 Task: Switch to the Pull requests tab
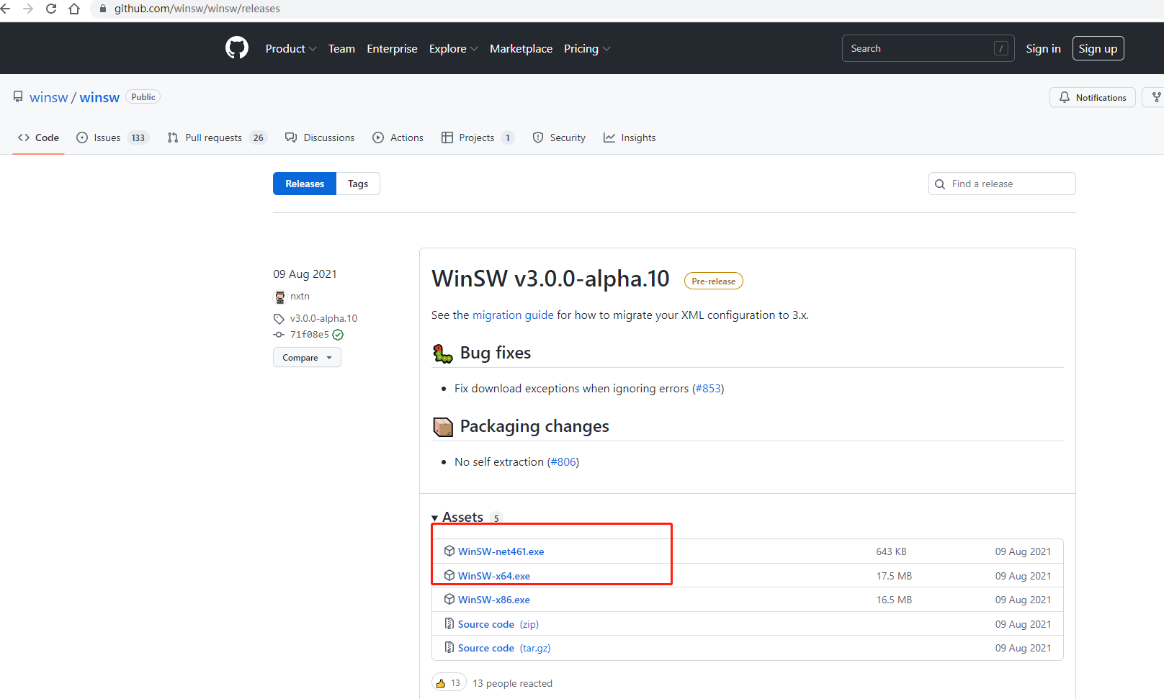[217, 137]
